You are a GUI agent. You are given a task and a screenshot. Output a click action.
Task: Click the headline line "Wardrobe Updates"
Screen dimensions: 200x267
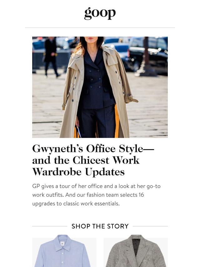[x=78, y=172]
